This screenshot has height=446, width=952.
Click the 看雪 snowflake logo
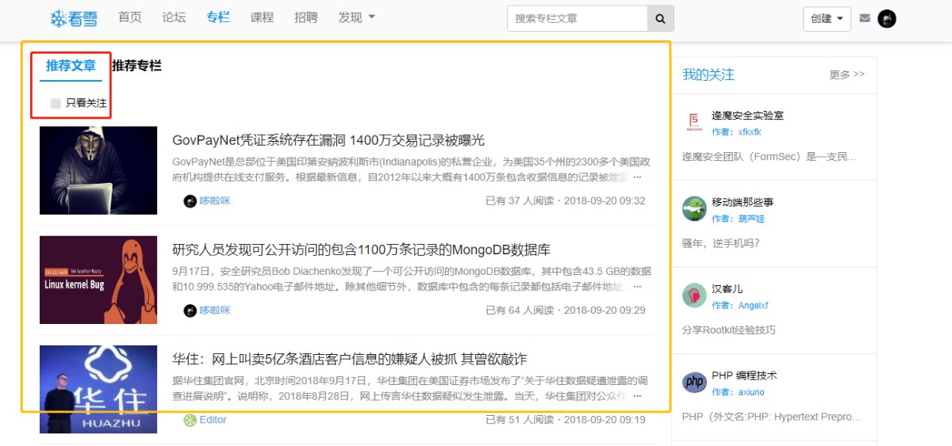tap(74, 18)
